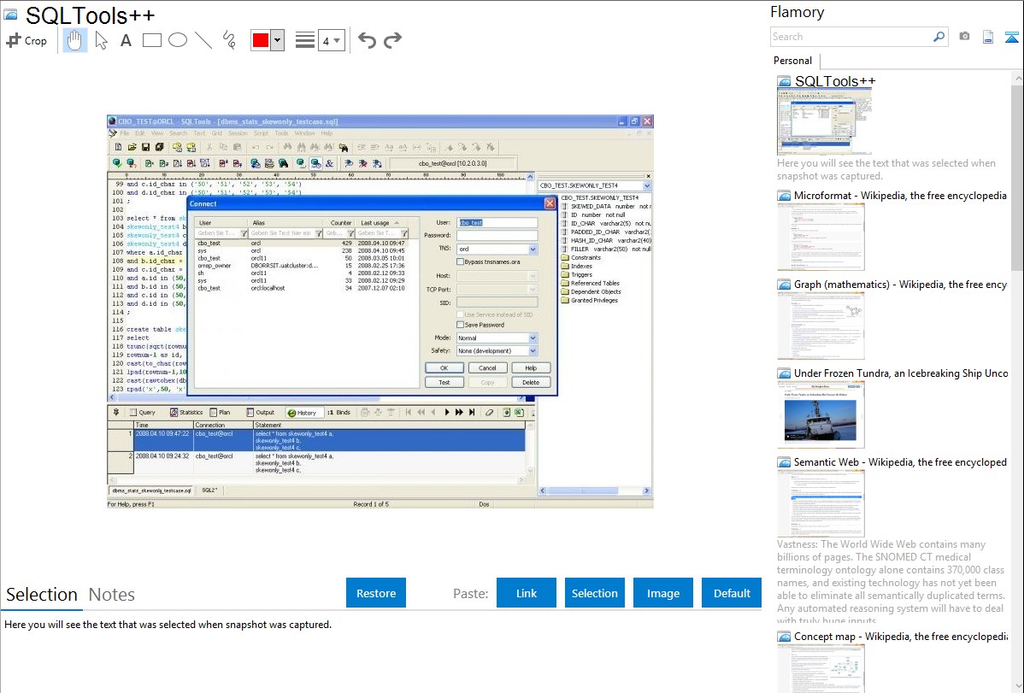The width and height of the screenshot is (1024, 693).
Task: Click the document page icon beside camera
Action: [988, 37]
